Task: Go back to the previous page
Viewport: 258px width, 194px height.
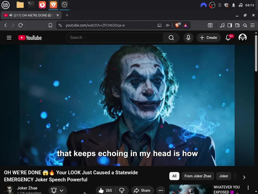Action: 6,25
